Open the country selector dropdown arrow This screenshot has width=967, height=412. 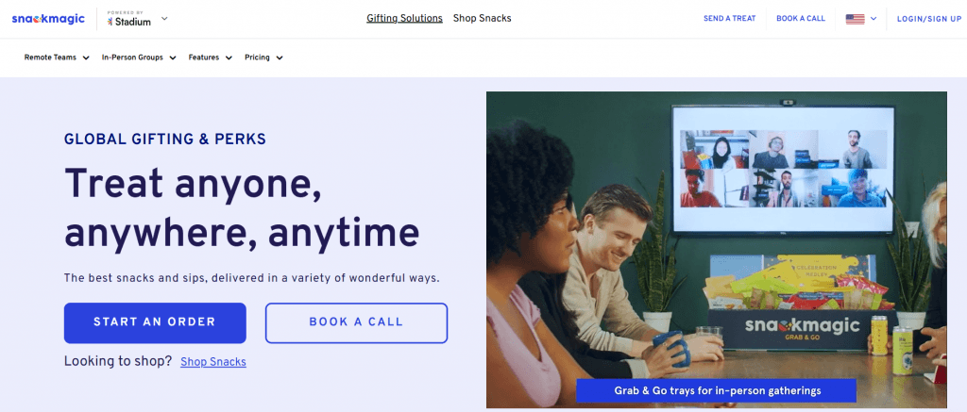(874, 19)
